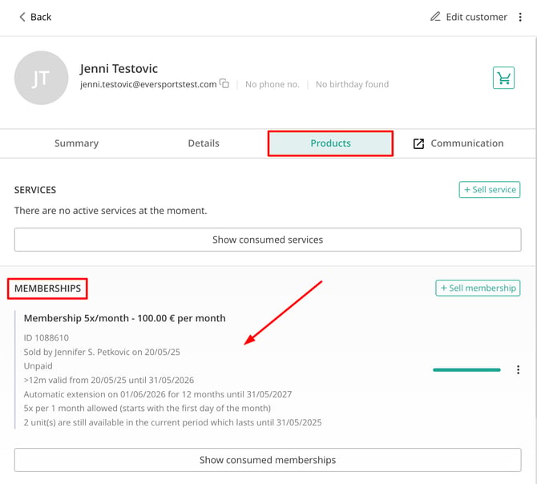The width and height of the screenshot is (537, 484).
Task: Expand Show consumed memberships
Action: [268, 460]
